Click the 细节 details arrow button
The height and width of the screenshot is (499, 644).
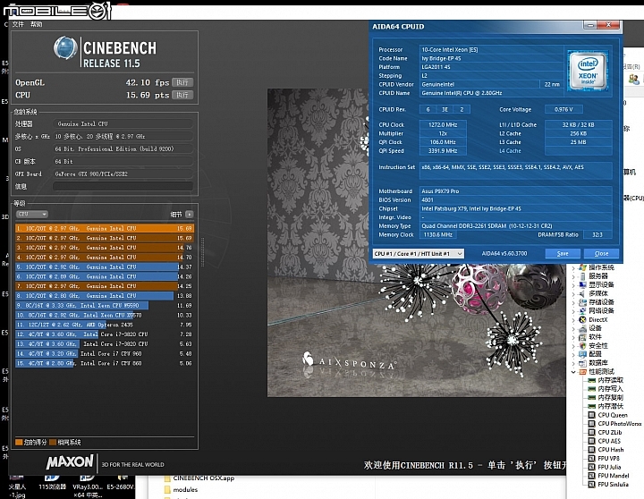(x=189, y=214)
